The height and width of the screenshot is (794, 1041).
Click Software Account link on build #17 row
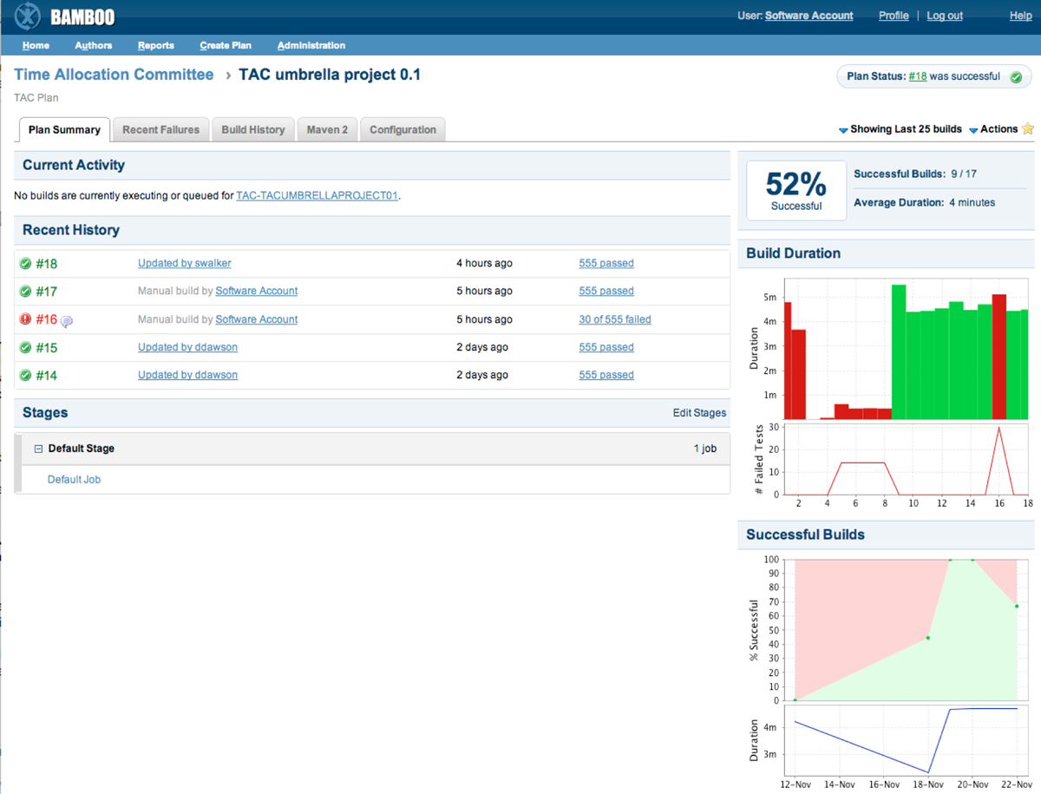click(x=257, y=291)
